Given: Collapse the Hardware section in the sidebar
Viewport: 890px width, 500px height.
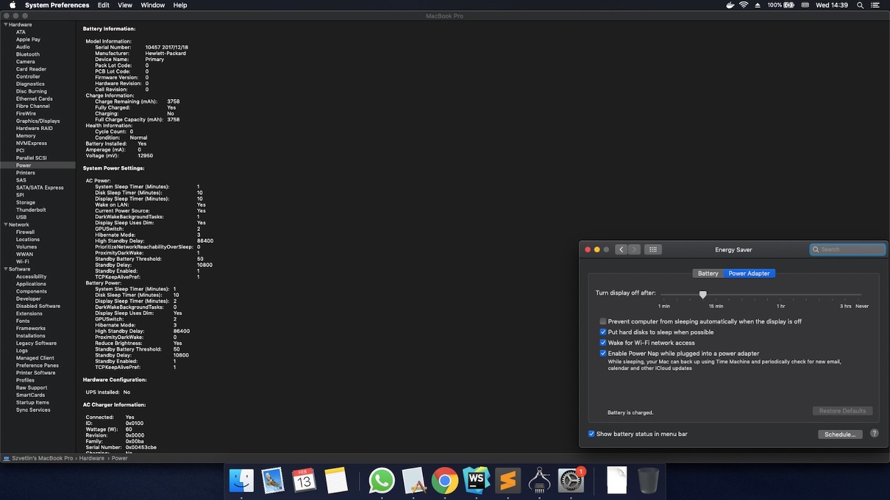Looking at the screenshot, I should [6, 25].
